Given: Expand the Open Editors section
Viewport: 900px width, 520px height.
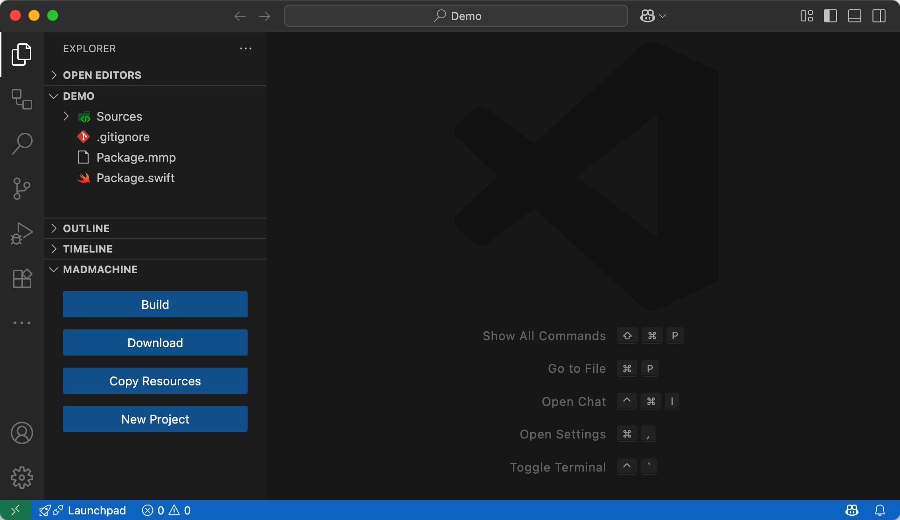Looking at the screenshot, I should tap(155, 75).
